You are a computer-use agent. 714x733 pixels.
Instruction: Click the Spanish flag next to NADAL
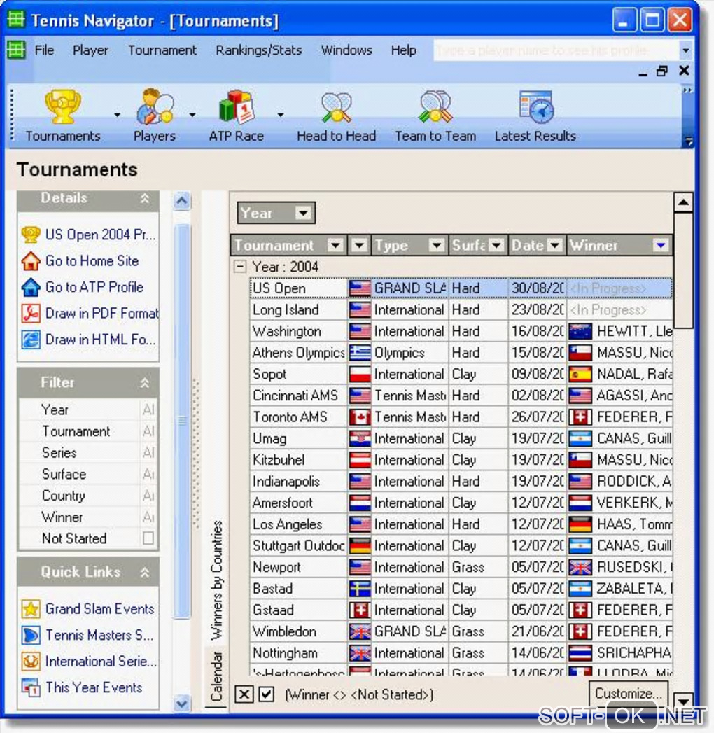pos(581,374)
